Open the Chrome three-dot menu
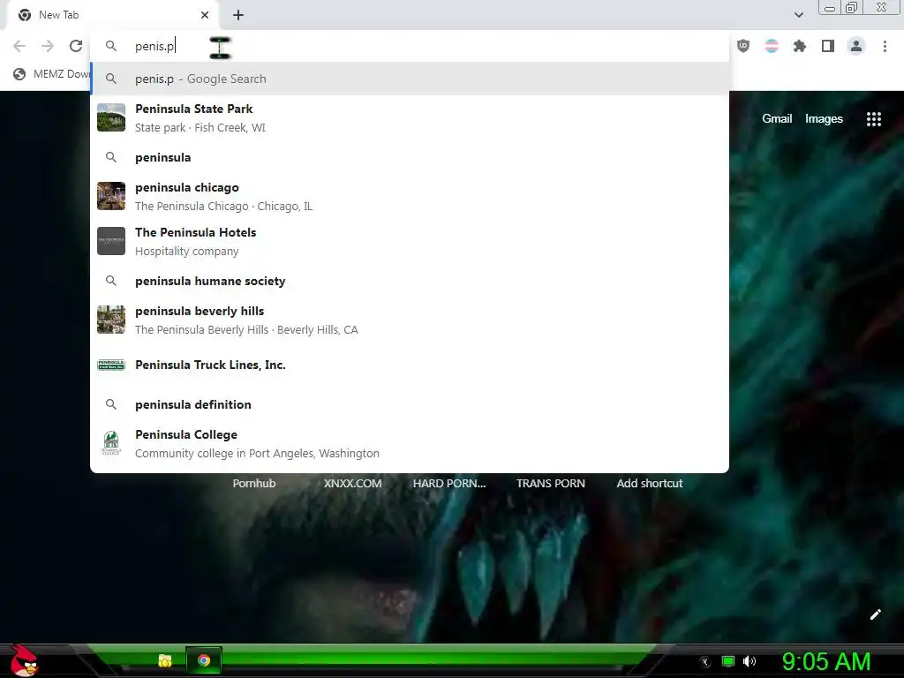Screen dimensions: 904x678 (x=885, y=46)
